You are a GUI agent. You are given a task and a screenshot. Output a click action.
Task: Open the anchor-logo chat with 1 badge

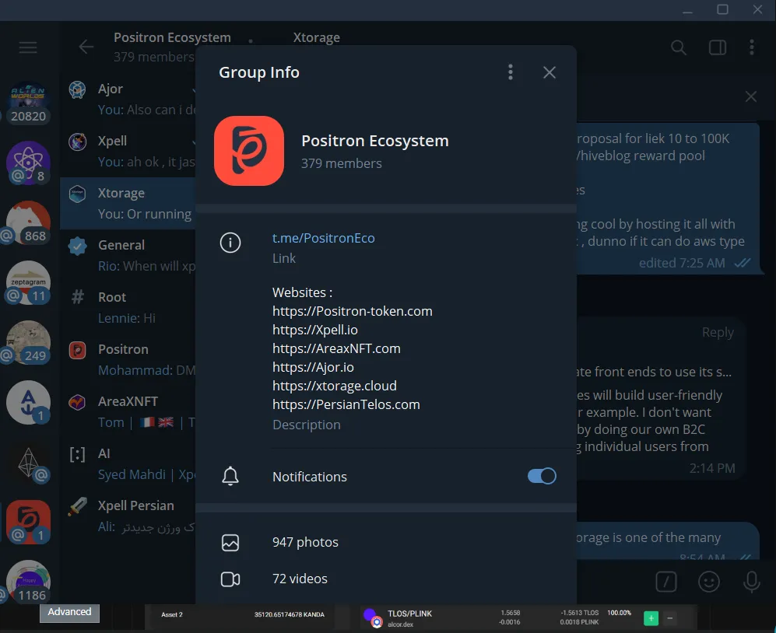pos(28,402)
